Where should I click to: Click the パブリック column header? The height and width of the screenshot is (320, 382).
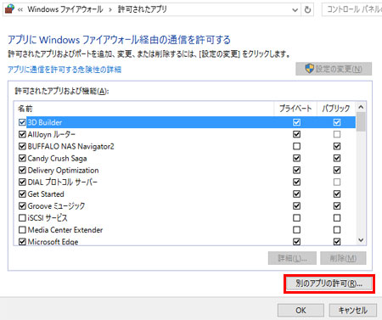[x=336, y=109]
